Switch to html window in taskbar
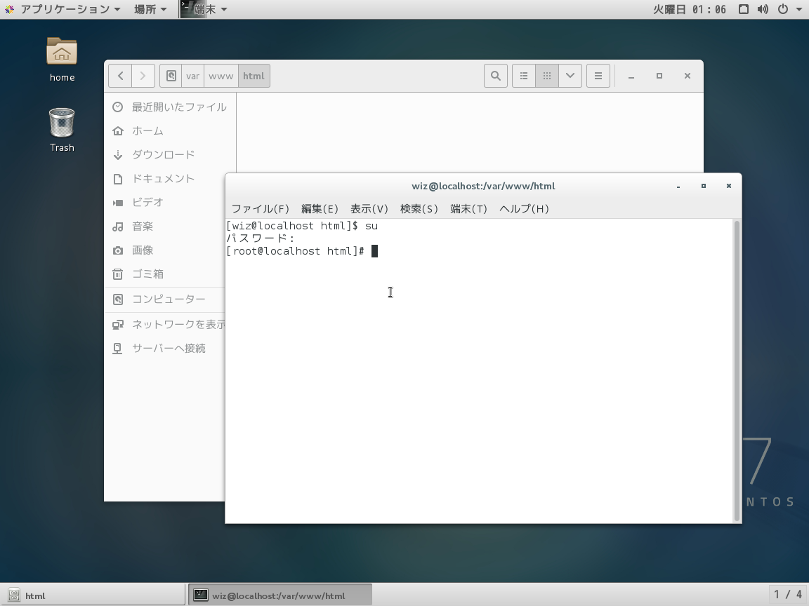Viewport: 809px width, 606px height. click(x=93, y=595)
